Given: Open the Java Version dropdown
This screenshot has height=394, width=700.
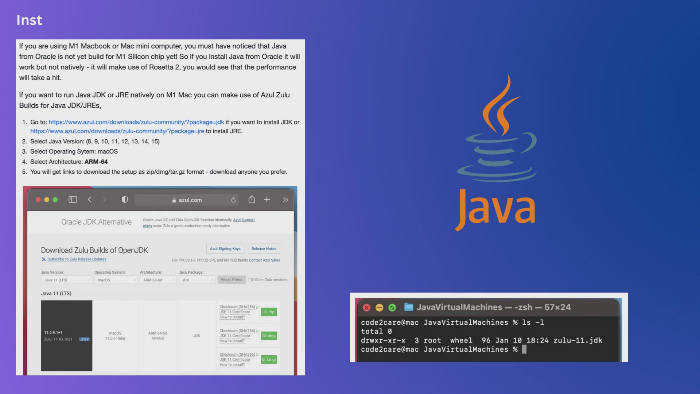Looking at the screenshot, I should pyautogui.click(x=66, y=280).
